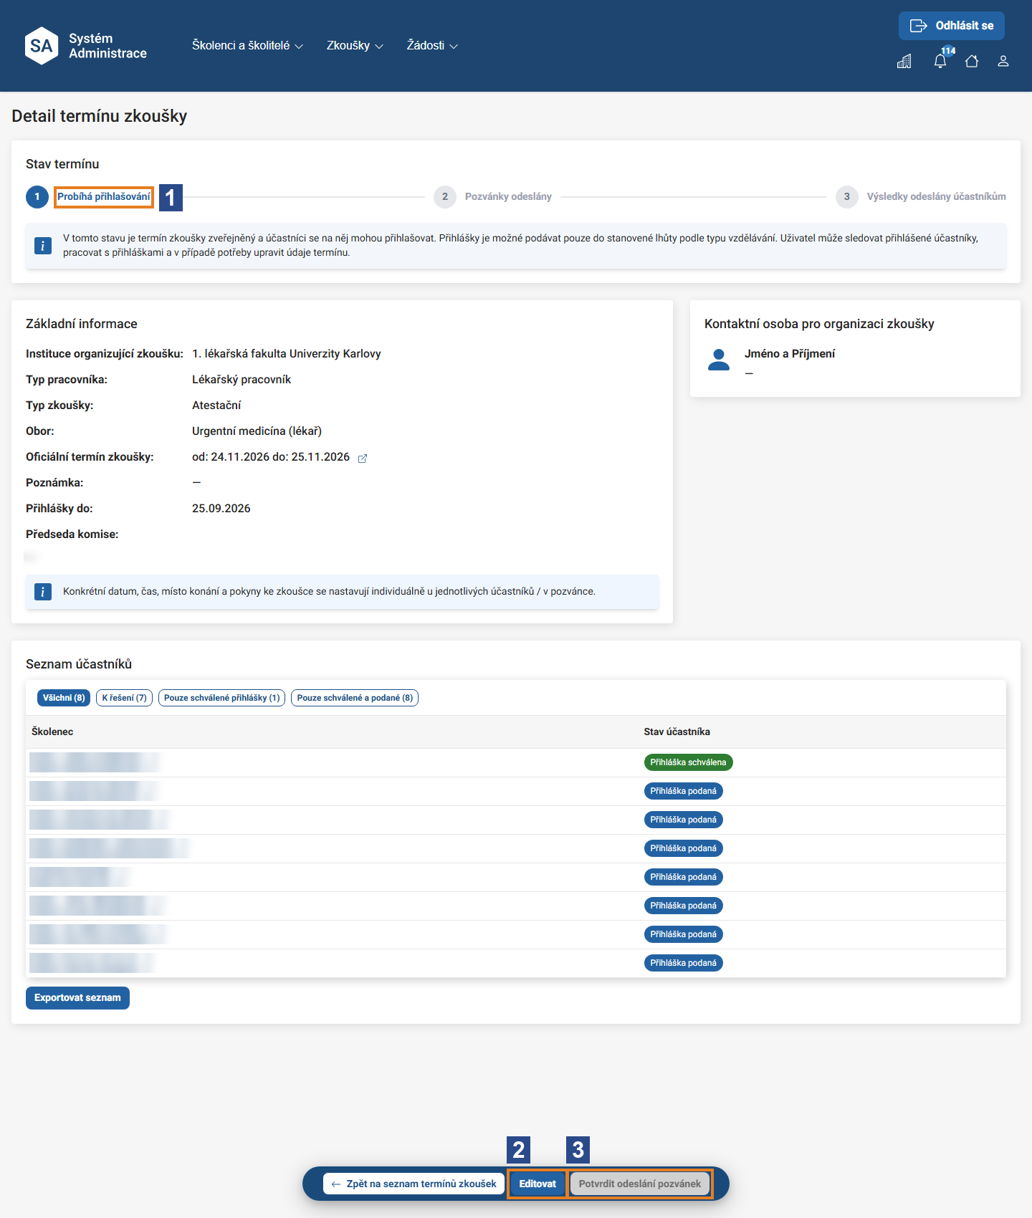This screenshot has height=1218, width=1032.
Task: Go back via Zpět na seznam termínů zkoušek
Action: (414, 1184)
